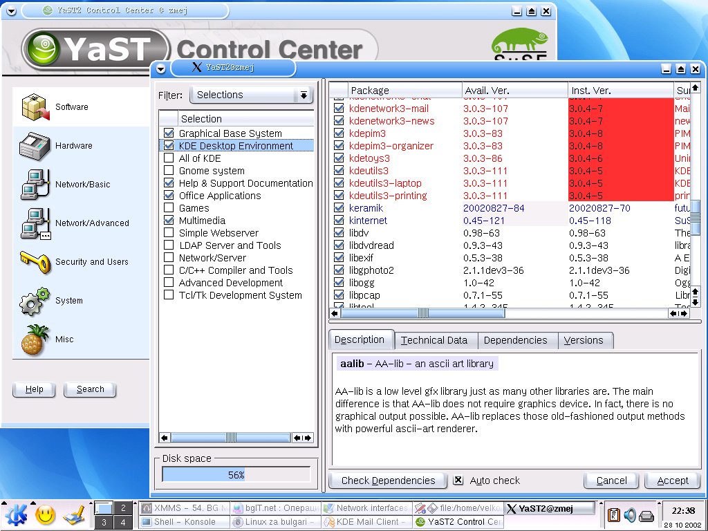The image size is (708, 531).
Task: Open Network/Basic computer icon
Action: coord(35,185)
